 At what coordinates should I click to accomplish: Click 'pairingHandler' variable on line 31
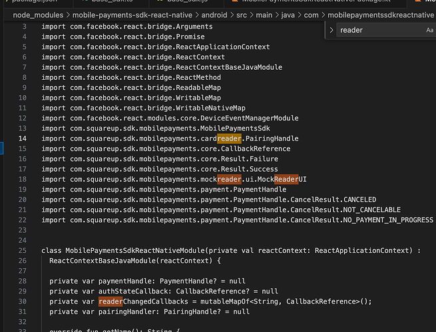pos(126,311)
